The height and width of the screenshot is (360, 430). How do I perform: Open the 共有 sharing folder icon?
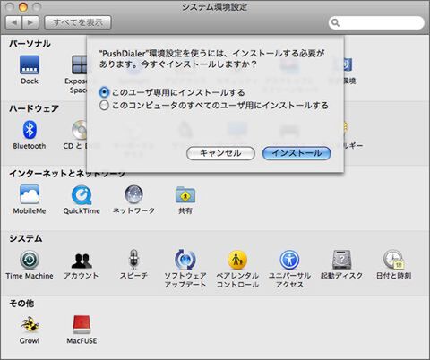(185, 194)
